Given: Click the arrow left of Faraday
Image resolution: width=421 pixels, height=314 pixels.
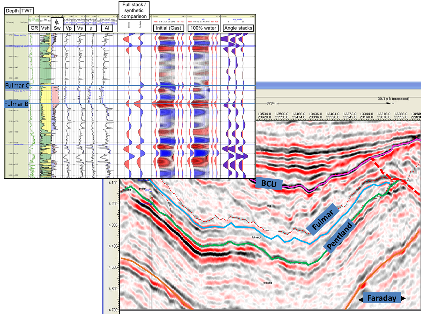Looking at the screenshot, I should point(360,299).
